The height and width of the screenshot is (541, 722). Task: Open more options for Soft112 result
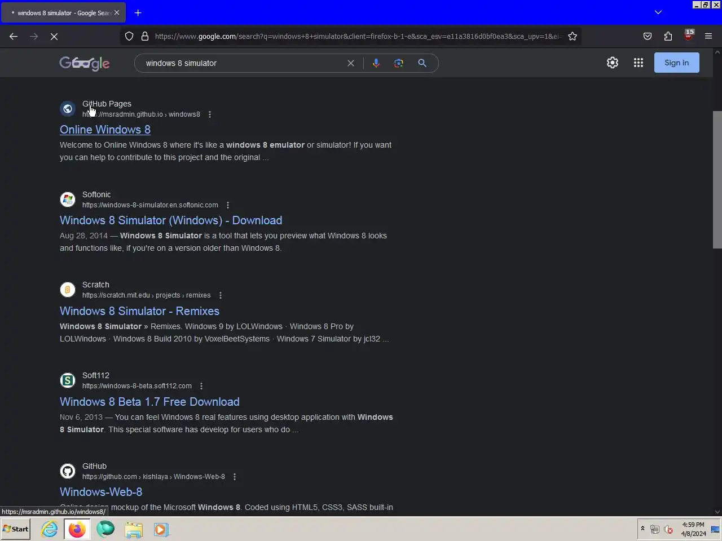(x=201, y=386)
